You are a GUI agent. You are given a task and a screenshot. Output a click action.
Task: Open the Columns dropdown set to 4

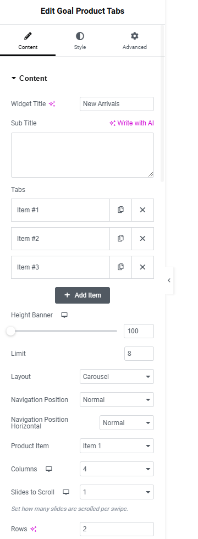117,469
